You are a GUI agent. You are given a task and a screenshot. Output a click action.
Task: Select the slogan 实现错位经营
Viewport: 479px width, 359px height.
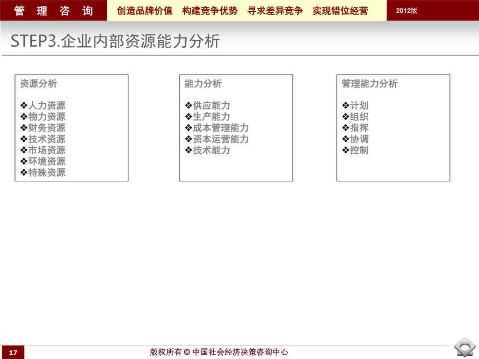pos(341,11)
